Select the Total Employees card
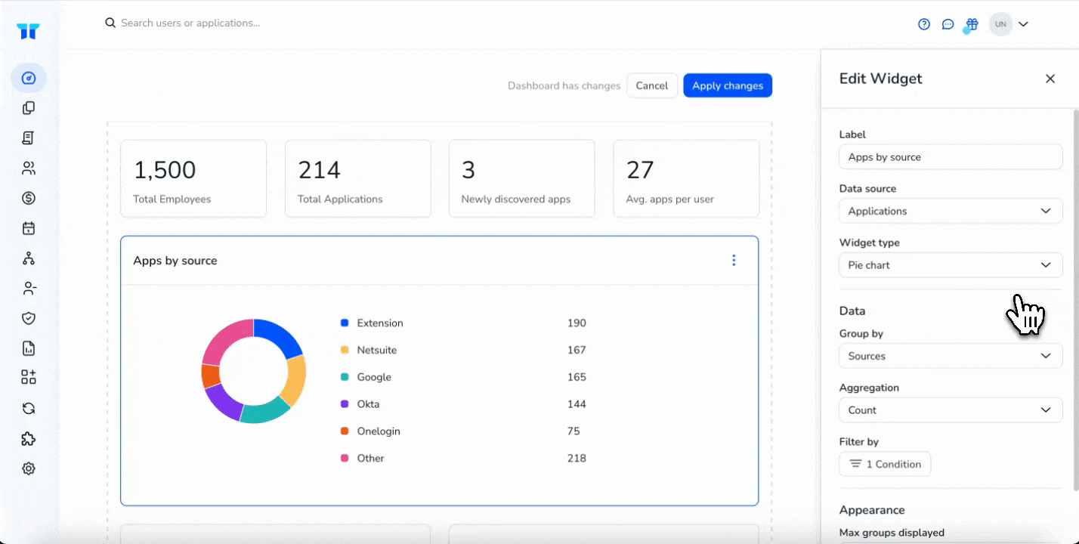Viewport: 1079px width, 544px height. click(193, 178)
